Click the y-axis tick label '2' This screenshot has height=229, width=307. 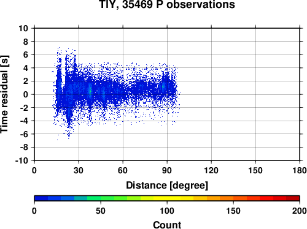(x=26, y=81)
